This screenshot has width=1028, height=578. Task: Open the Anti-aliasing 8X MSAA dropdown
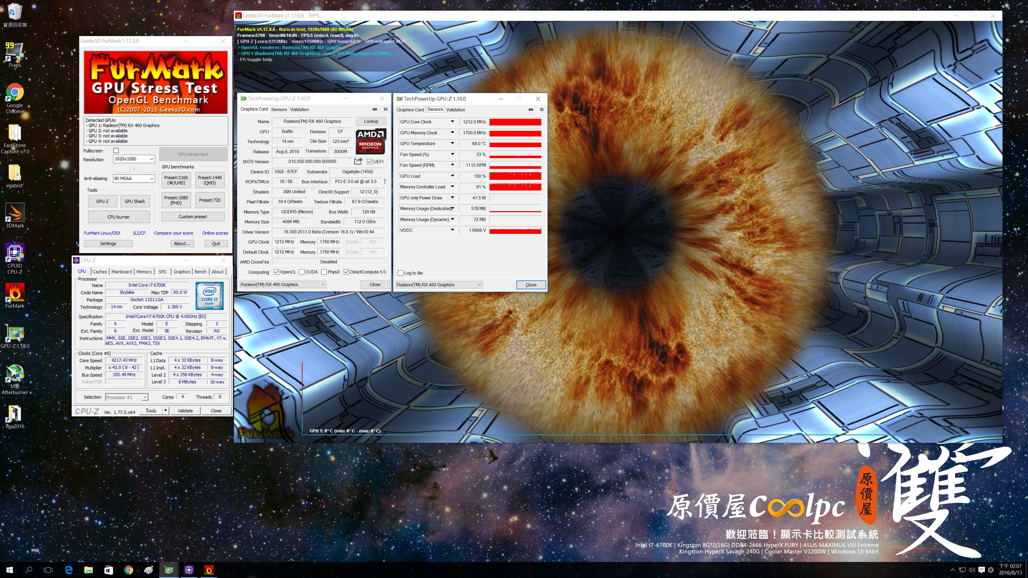134,178
